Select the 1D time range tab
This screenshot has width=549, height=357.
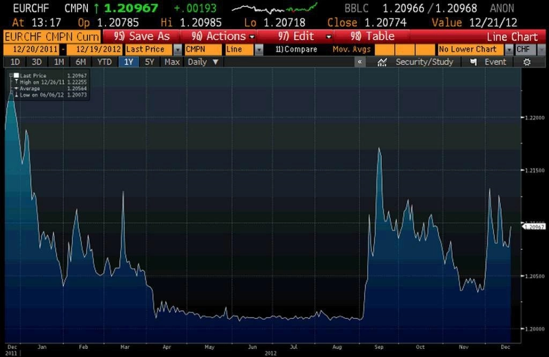[15, 62]
